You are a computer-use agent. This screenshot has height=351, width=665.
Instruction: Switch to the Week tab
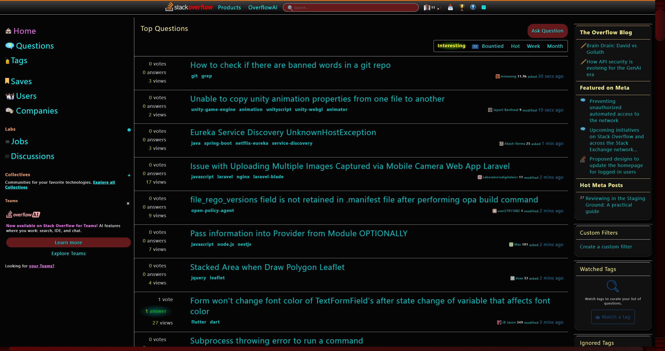click(533, 46)
